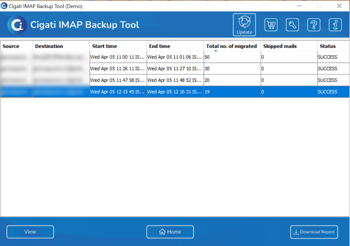Click the Cigati logo in the header
Image resolution: width=350 pixels, height=246 pixels.
tap(17, 25)
